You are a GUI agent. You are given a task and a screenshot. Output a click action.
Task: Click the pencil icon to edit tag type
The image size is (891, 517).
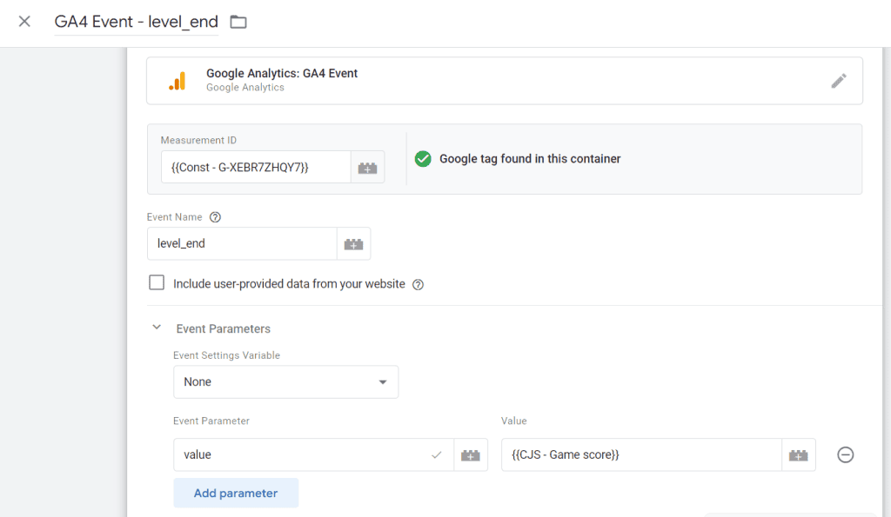tap(838, 81)
